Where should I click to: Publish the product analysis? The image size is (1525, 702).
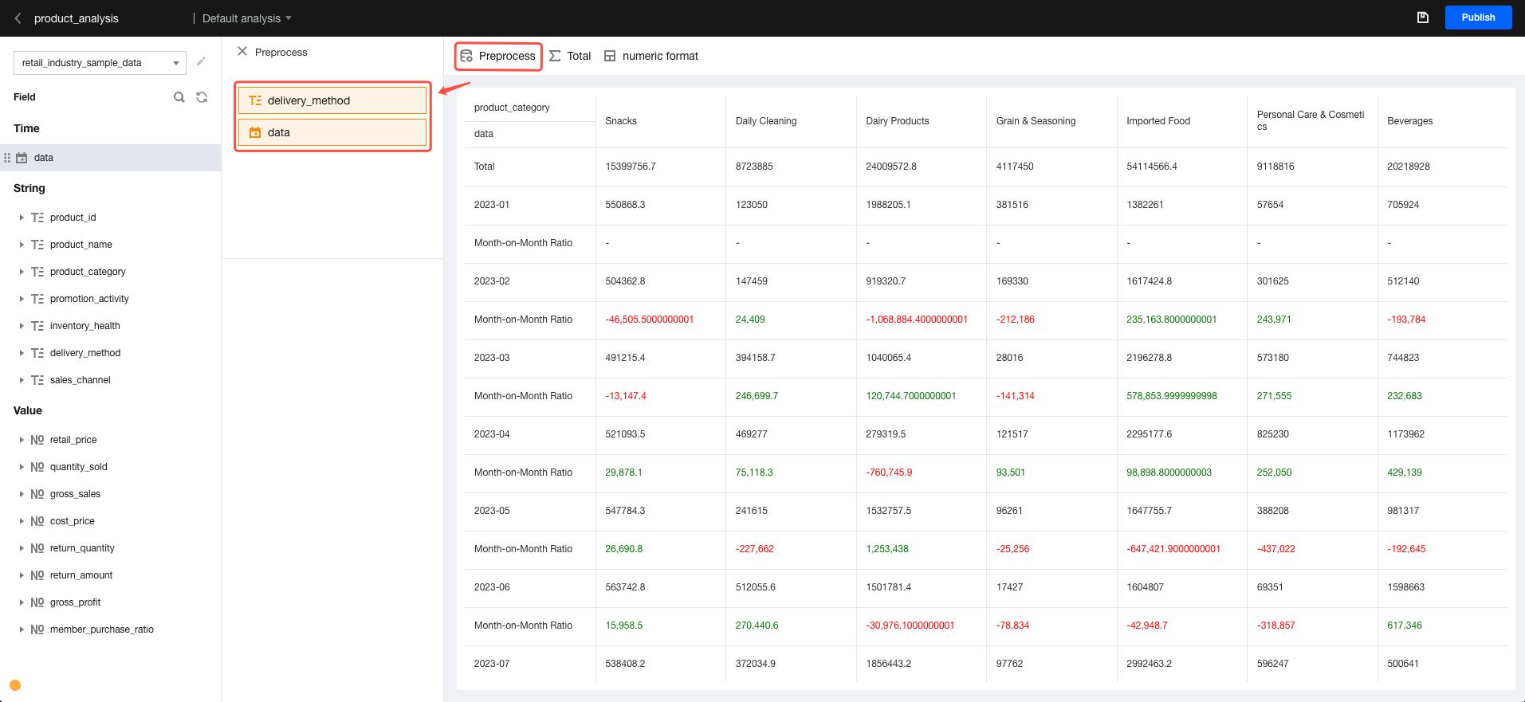point(1478,18)
